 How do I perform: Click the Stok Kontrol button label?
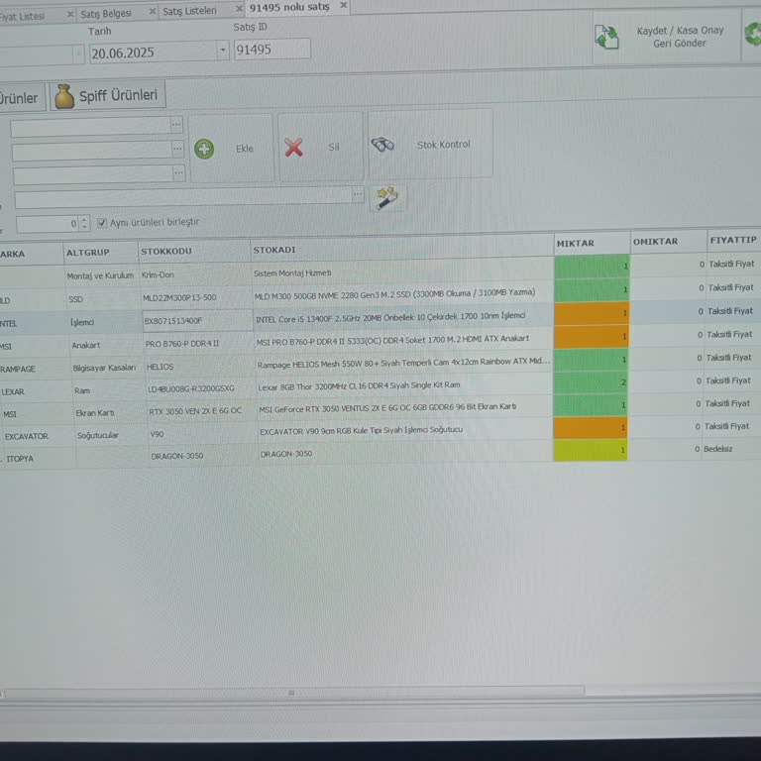444,145
